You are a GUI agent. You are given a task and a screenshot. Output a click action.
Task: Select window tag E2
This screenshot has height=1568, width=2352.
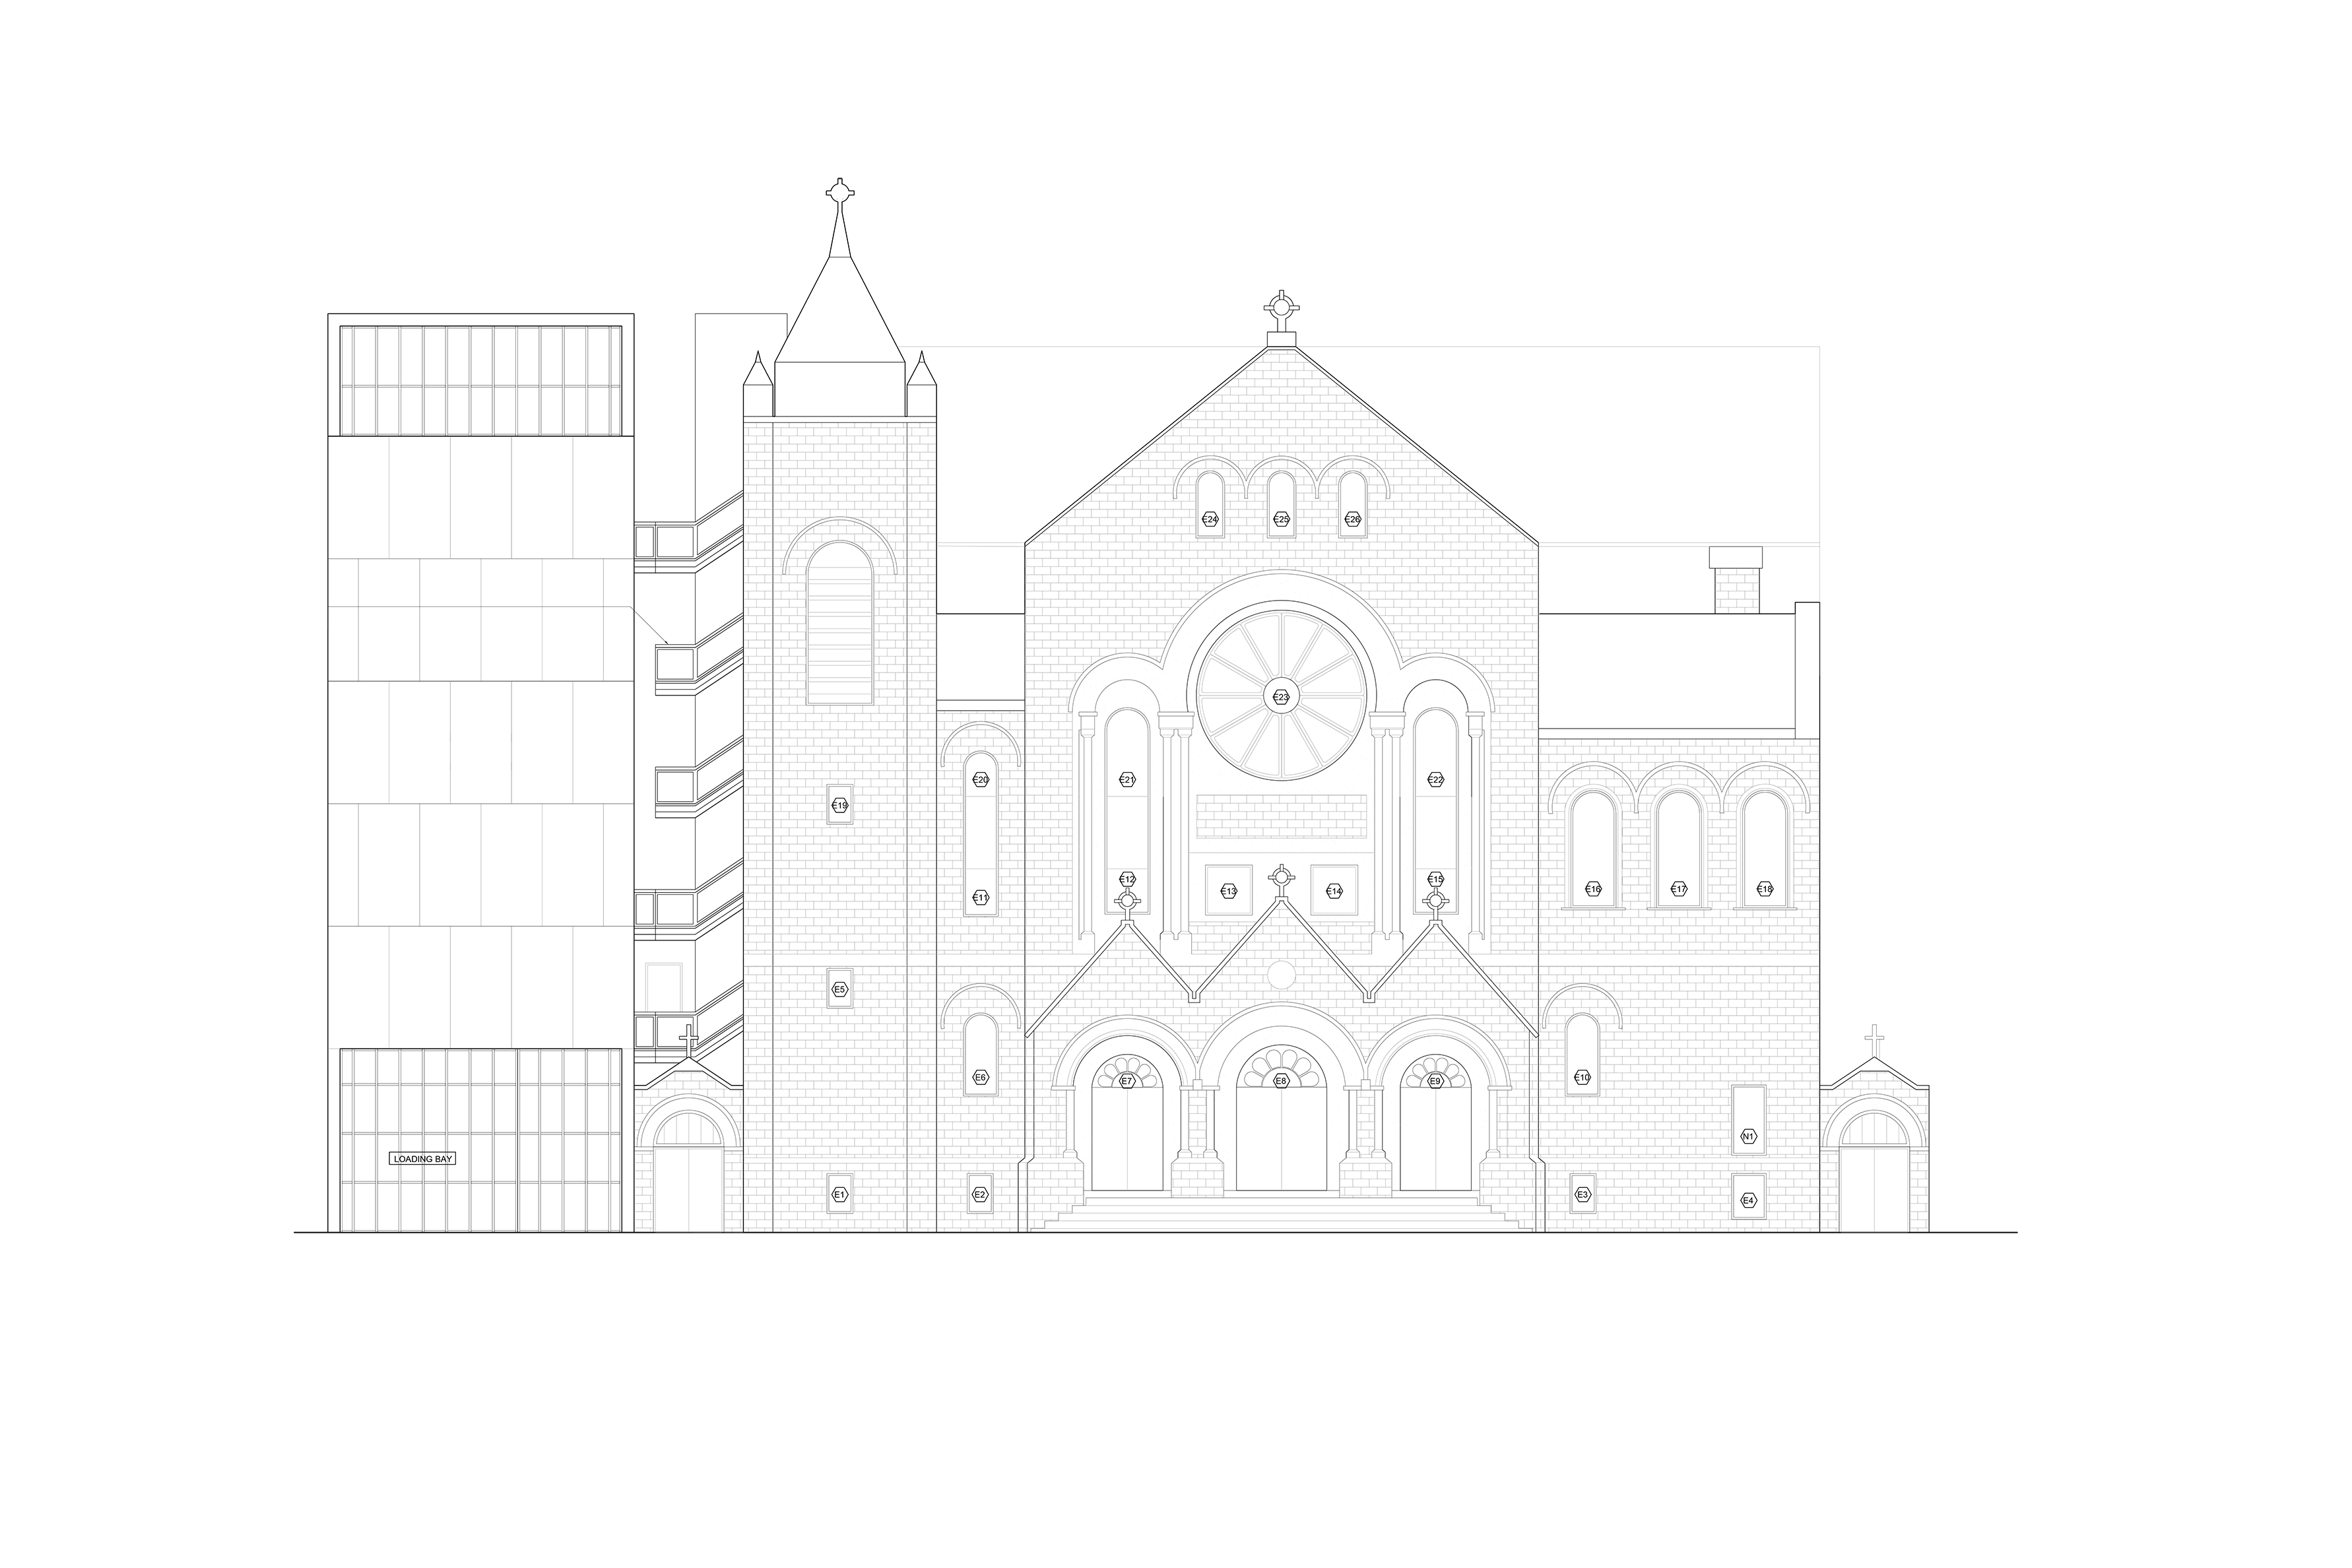point(981,1195)
